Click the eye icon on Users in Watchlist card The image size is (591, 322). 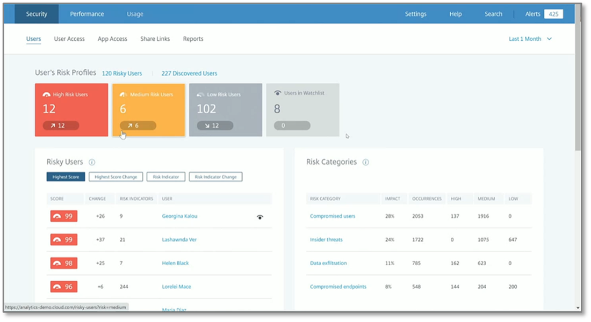277,93
